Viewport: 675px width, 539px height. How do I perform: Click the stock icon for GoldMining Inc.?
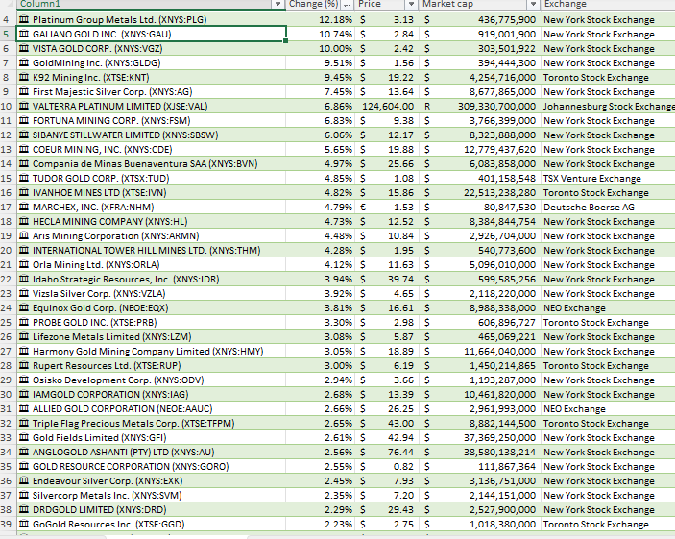24,62
